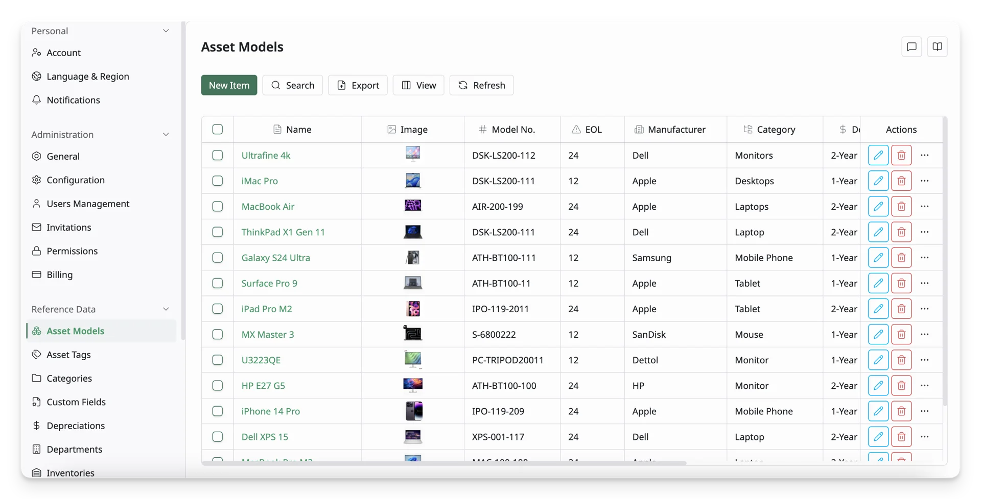The height and width of the screenshot is (499, 981).
Task: Open the Ultrafine 4k model link
Action: click(x=266, y=155)
